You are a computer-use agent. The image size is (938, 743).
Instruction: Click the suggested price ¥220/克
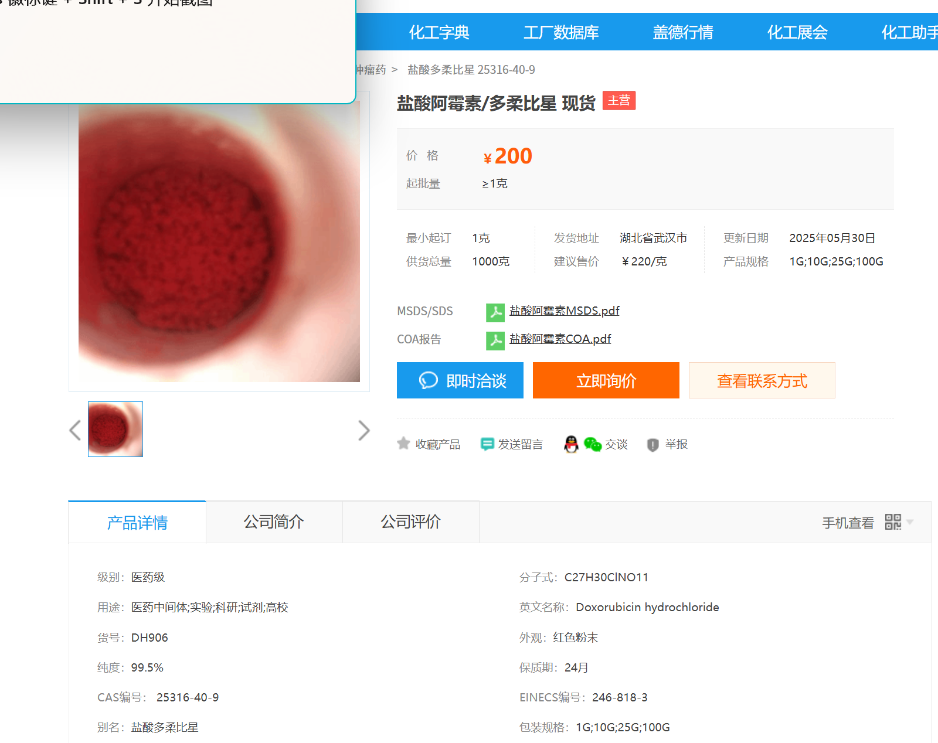(x=644, y=261)
